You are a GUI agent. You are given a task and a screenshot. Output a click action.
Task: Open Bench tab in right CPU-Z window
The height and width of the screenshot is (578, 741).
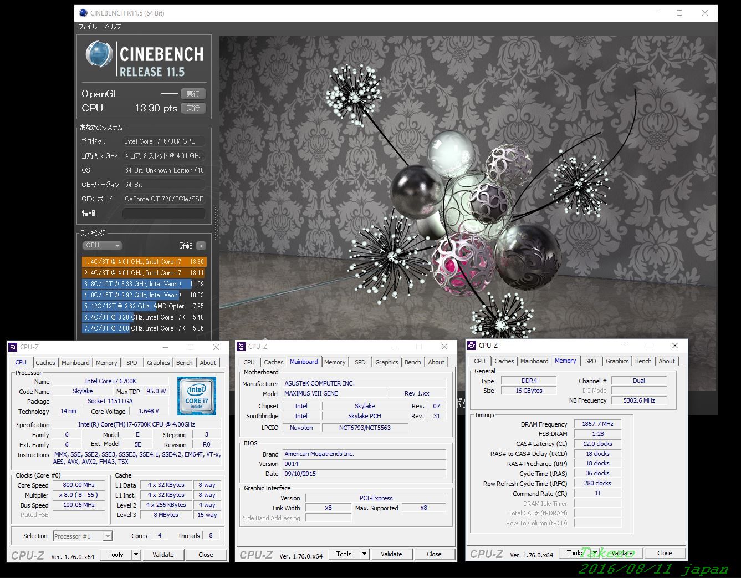(643, 361)
